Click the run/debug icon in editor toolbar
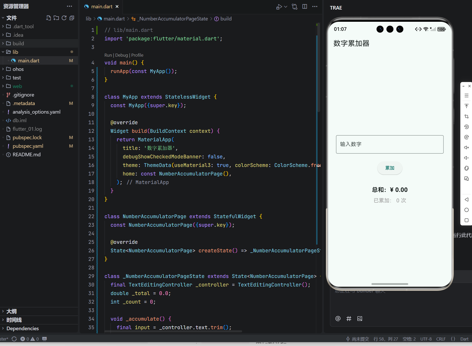Screen dimensions: 472x346 click(279, 7)
